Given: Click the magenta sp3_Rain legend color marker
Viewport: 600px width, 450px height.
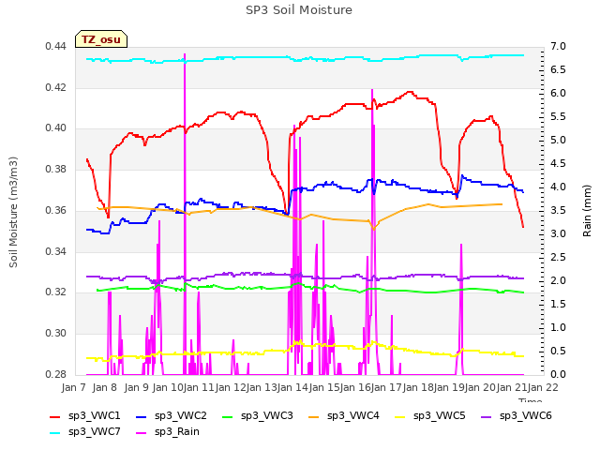Looking at the screenshot, I should pyautogui.click(x=142, y=433).
